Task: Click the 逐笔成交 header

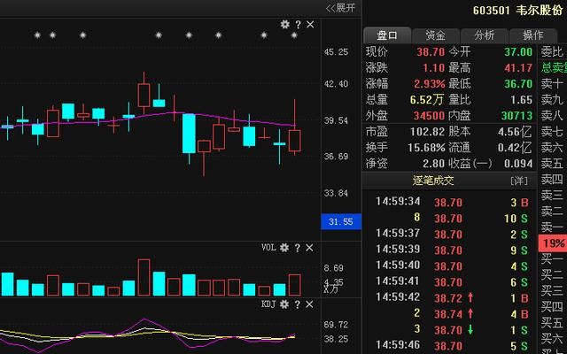Action: [x=433, y=181]
